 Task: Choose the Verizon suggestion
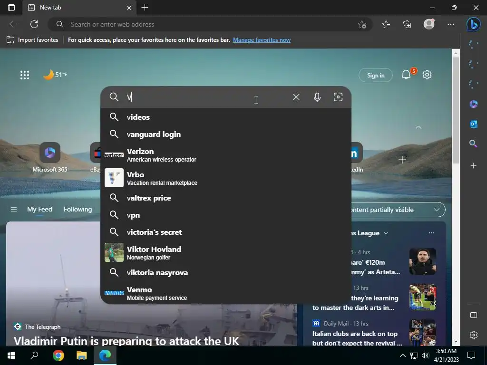(226, 154)
